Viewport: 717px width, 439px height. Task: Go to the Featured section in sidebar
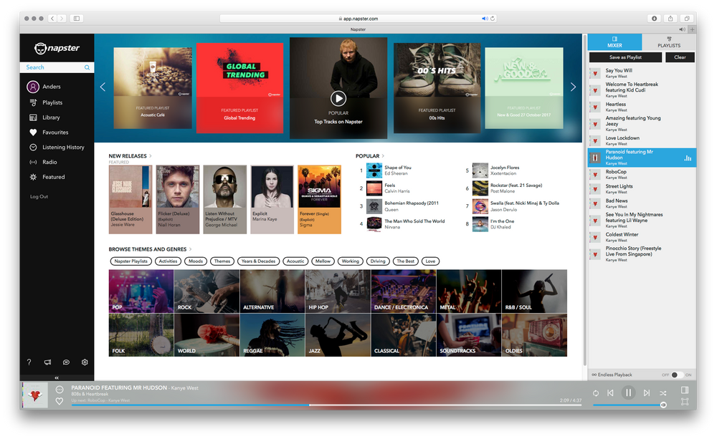[47, 177]
